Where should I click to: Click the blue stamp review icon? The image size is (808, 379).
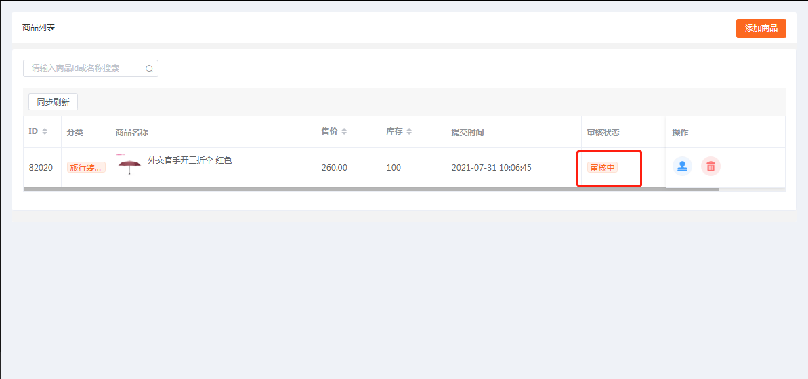682,166
